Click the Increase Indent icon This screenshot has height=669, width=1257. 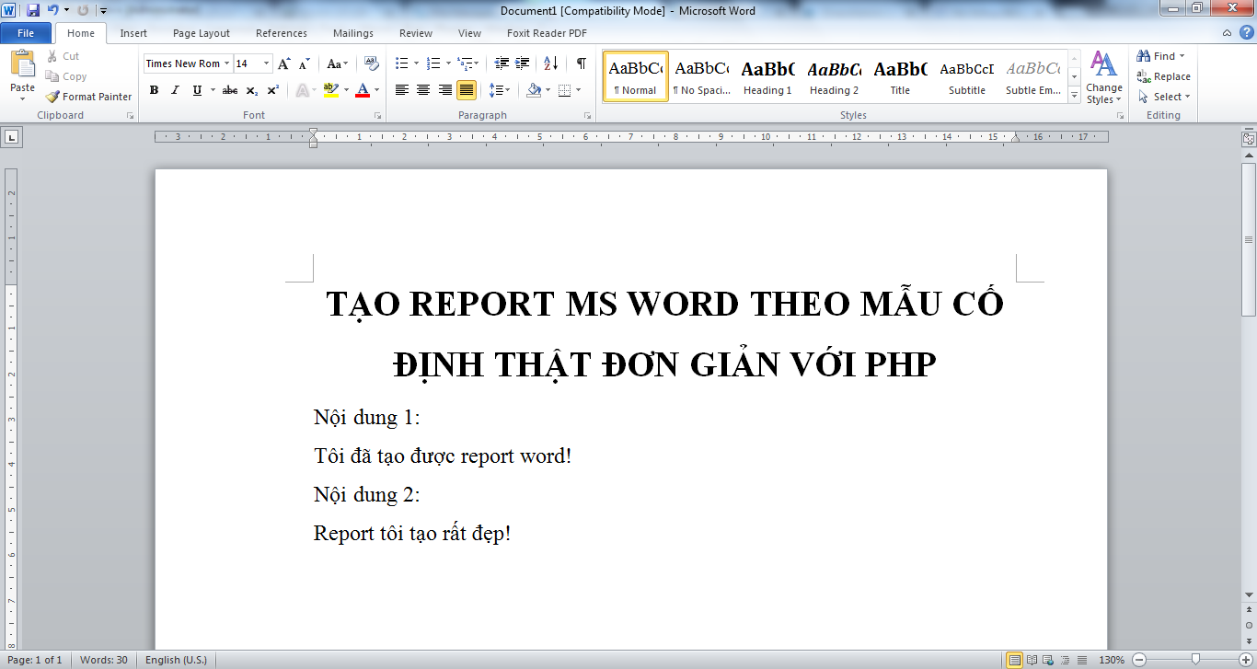tap(523, 63)
